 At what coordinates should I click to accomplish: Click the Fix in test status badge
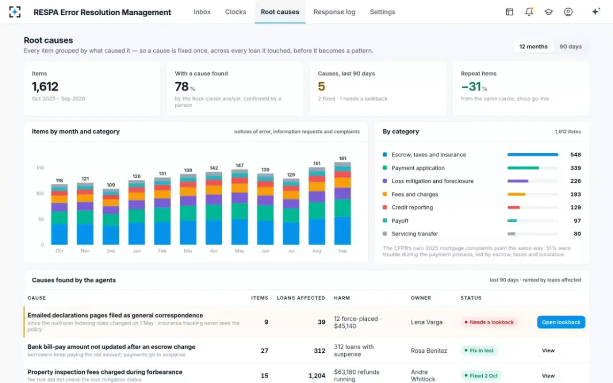click(479, 351)
